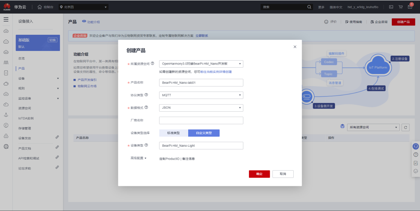Open the 更多 menu in header

(321, 7)
